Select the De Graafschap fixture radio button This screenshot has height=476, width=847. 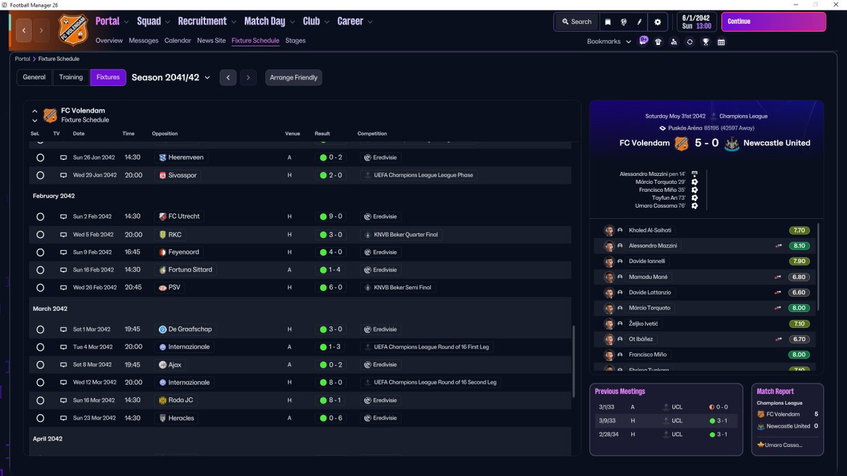pyautogui.click(x=40, y=329)
